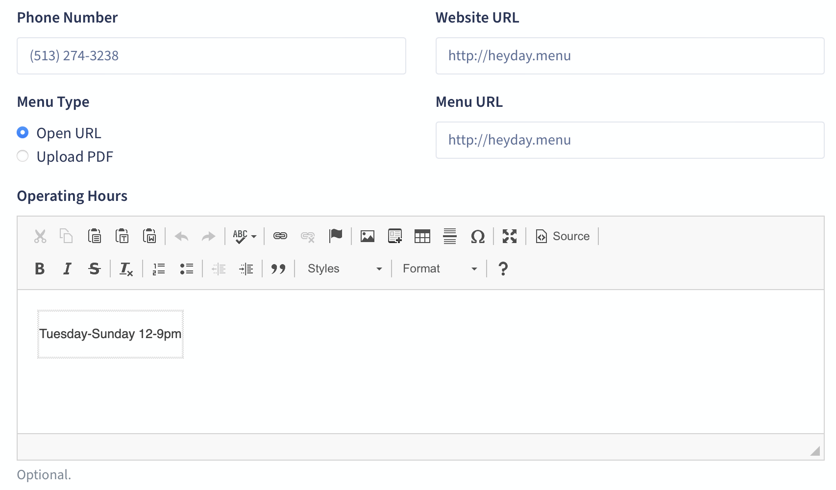
Task: Maximize the editor with expand icon
Action: (510, 236)
